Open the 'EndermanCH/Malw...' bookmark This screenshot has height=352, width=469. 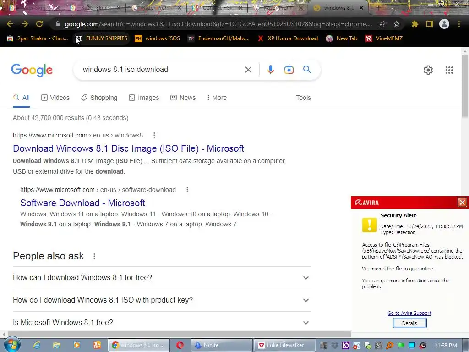coord(218,38)
